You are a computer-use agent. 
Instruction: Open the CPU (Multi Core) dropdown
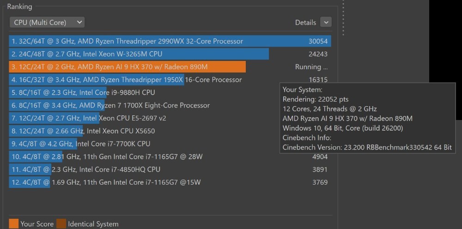[47, 22]
